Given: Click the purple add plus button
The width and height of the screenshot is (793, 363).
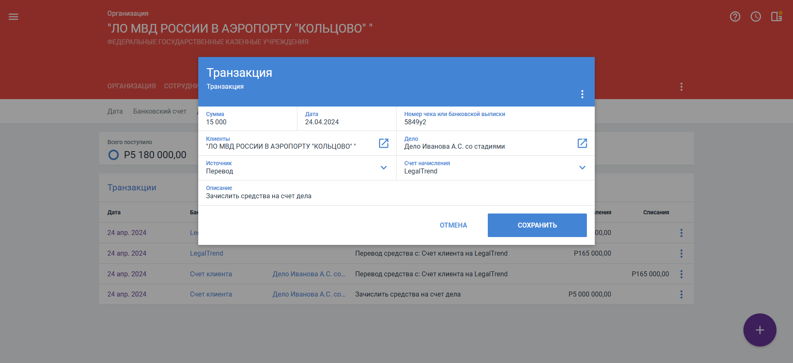Looking at the screenshot, I should pos(760,330).
